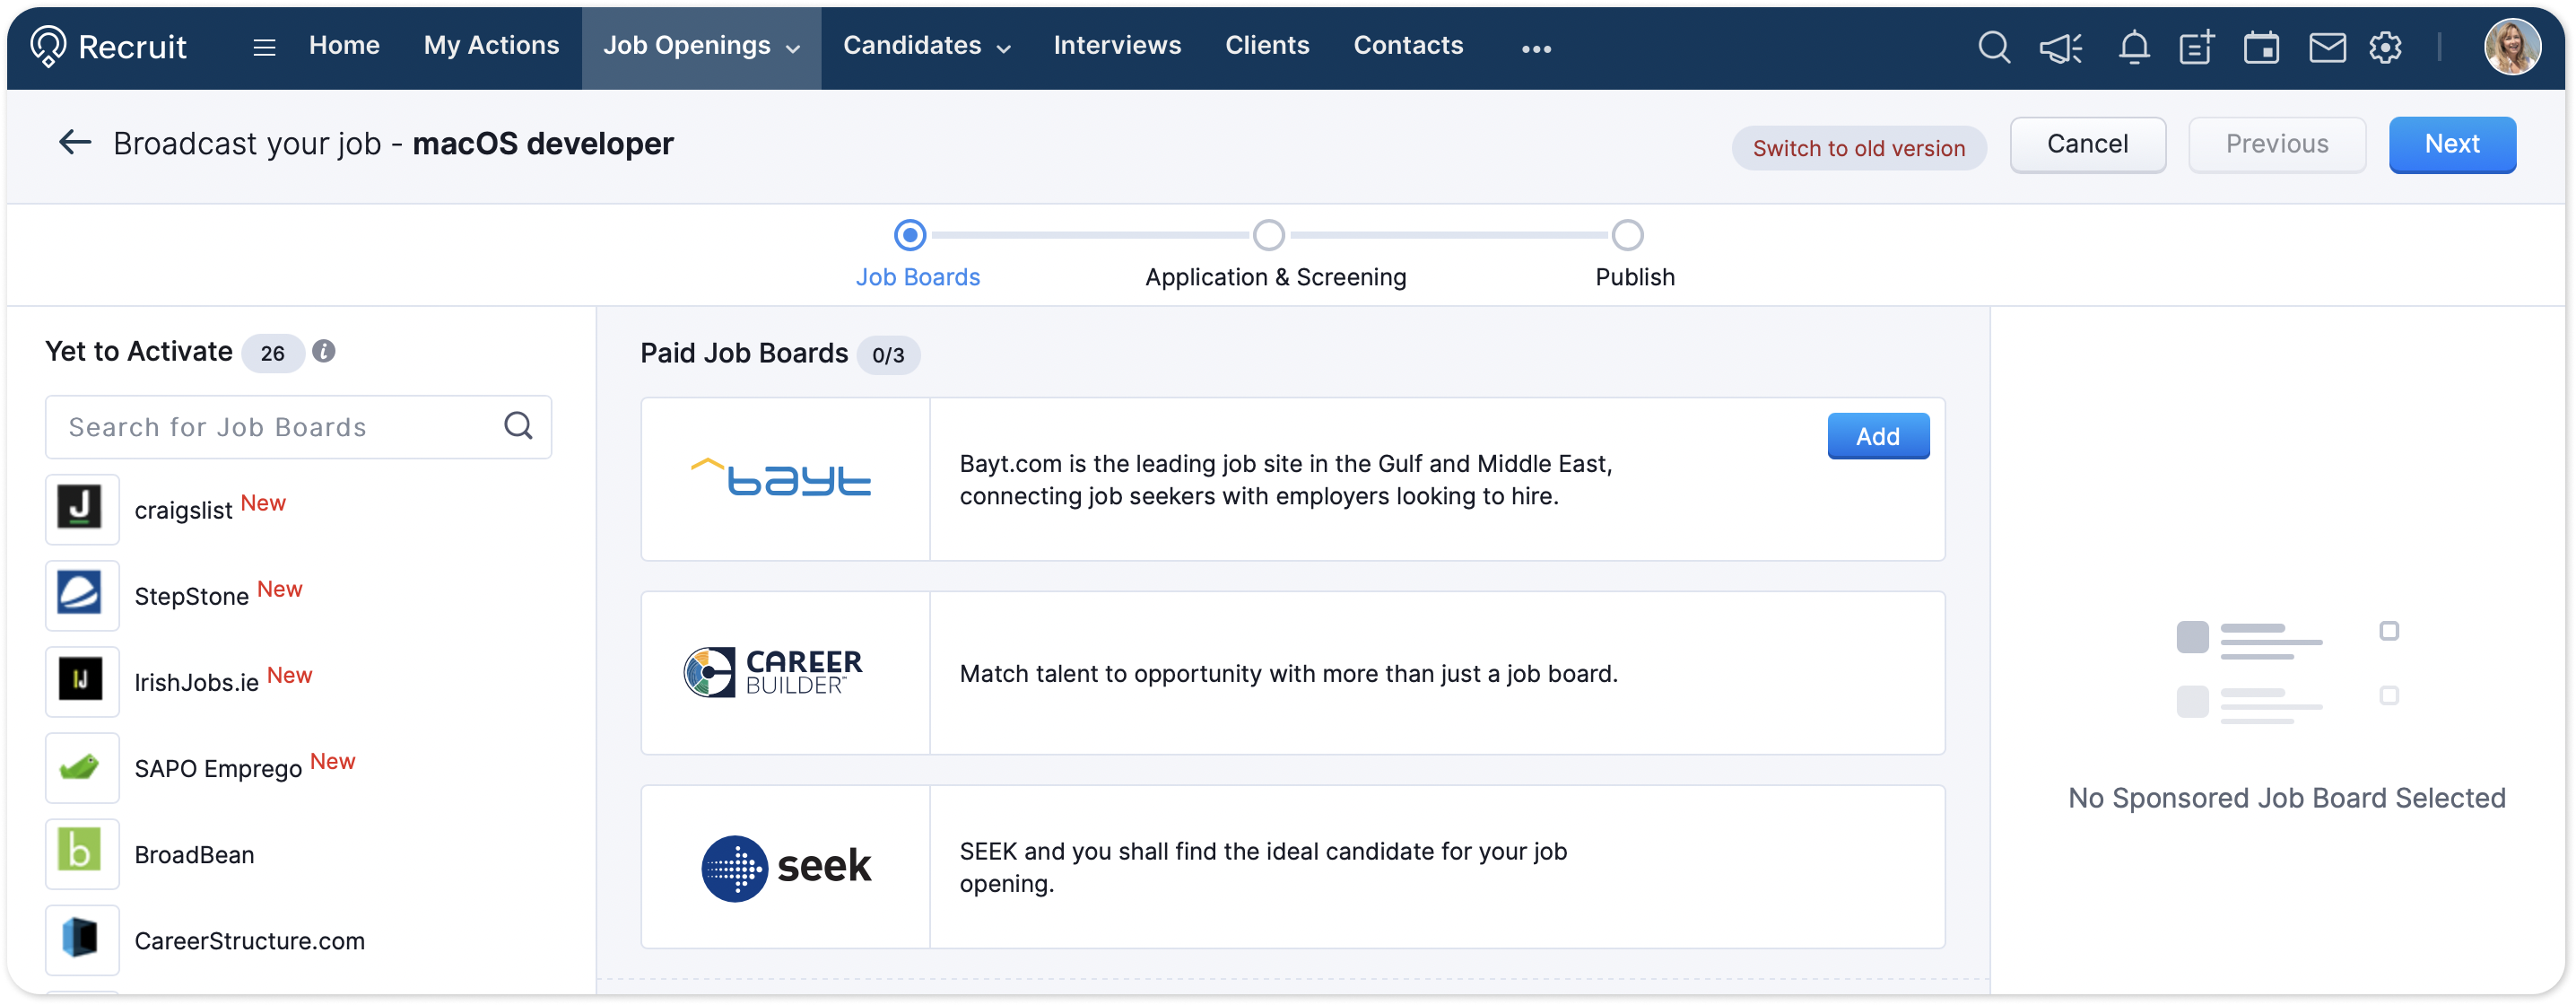
Task: Click the Add button for Bayt
Action: (x=1877, y=436)
